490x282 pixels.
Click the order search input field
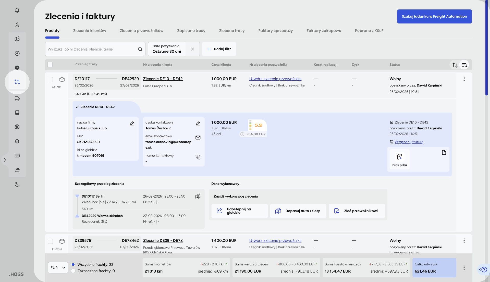[92, 49]
